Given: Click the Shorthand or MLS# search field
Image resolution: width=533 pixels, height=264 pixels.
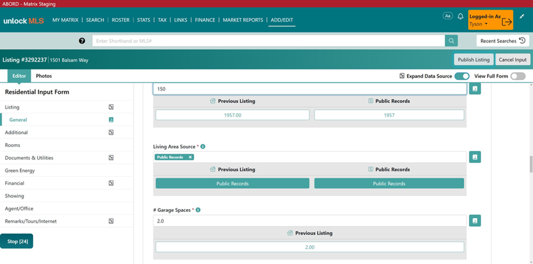Looking at the screenshot, I should click(x=268, y=41).
